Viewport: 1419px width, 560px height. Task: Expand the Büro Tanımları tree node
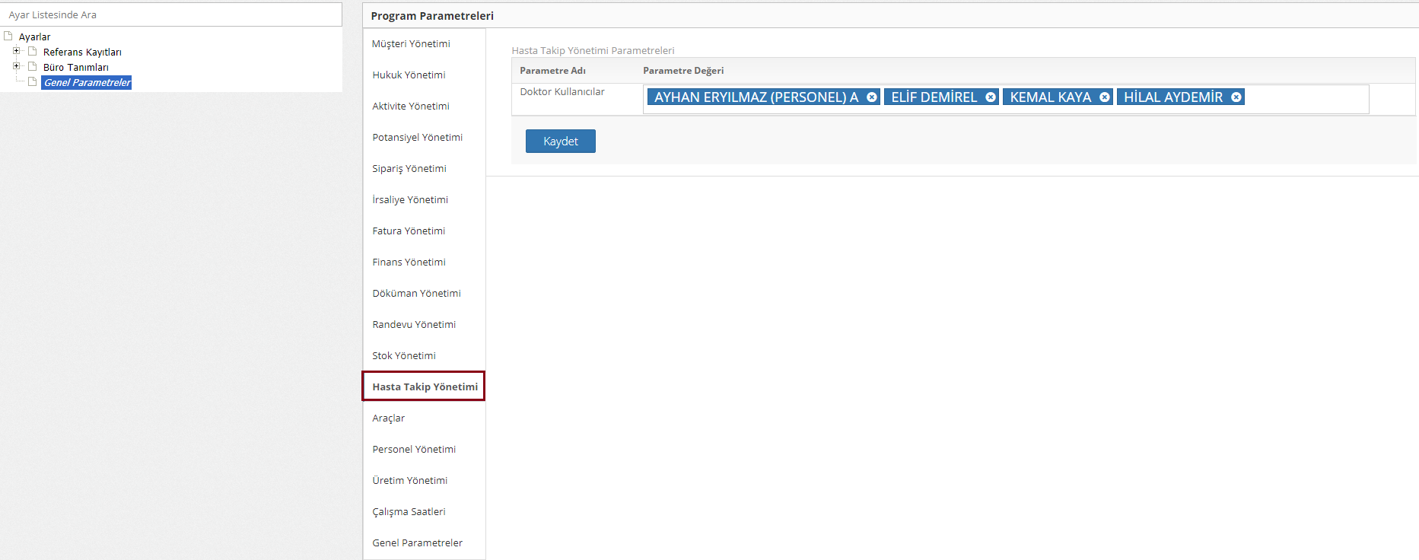[16, 66]
